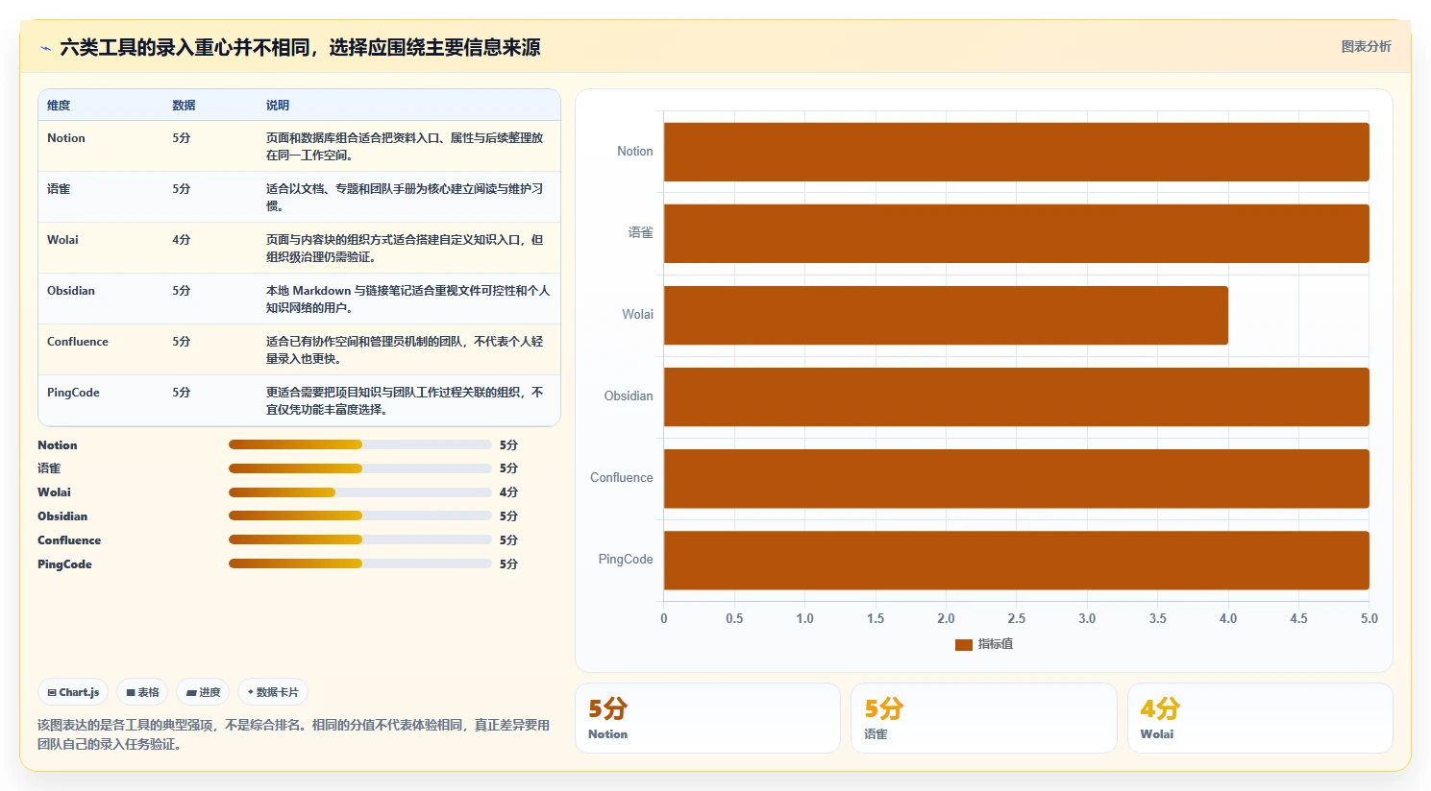
Task: Click the 说明 column header
Action: point(278,106)
